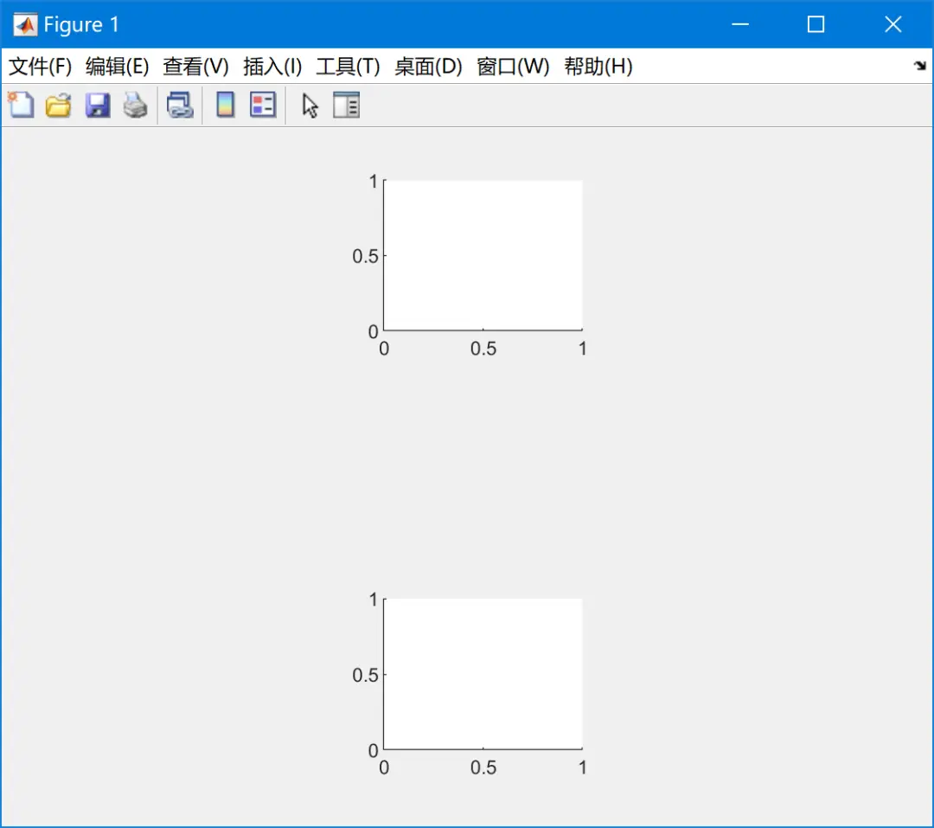Click the MATLAB logo in the title bar
The image size is (934, 828).
25,24
